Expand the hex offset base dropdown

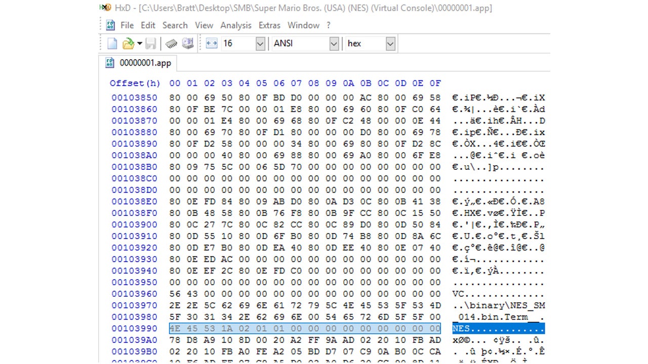pos(390,44)
